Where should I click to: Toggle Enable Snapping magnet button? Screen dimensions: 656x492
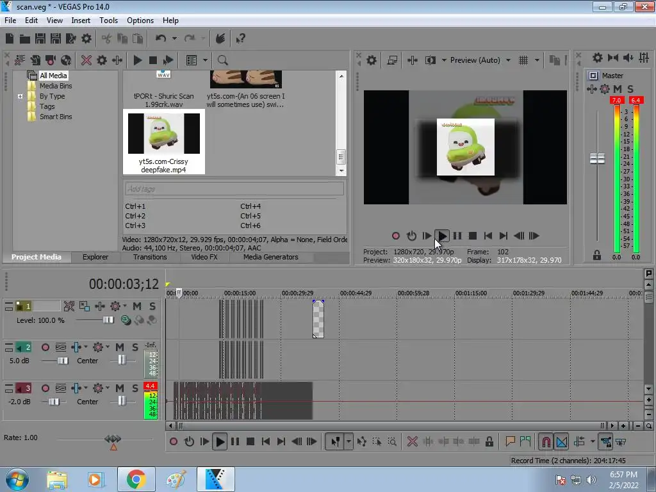pos(546,441)
